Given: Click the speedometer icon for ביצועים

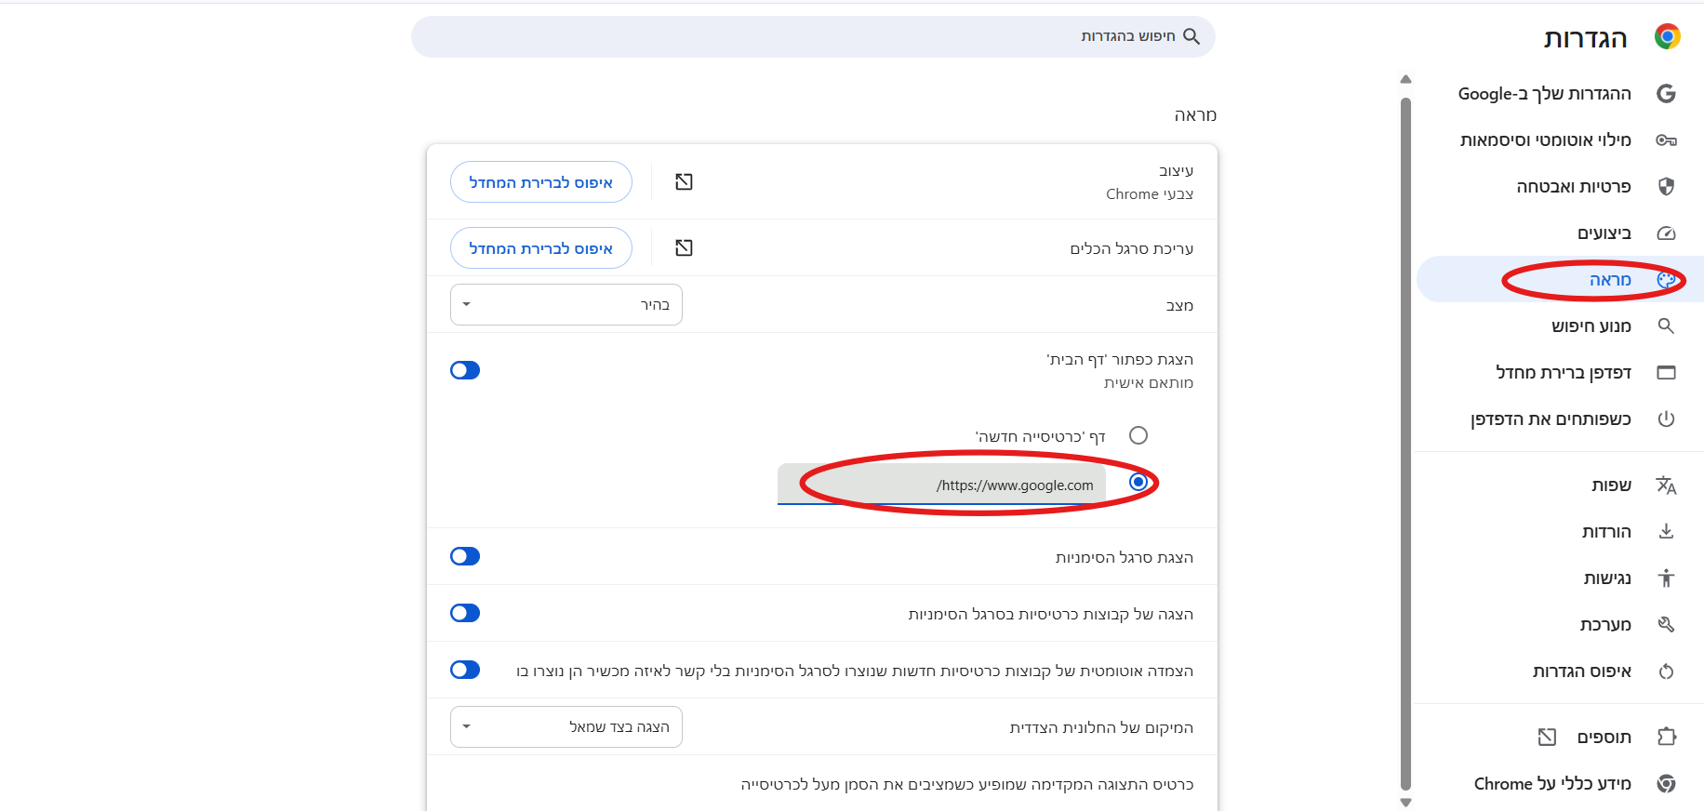Looking at the screenshot, I should coord(1666,233).
